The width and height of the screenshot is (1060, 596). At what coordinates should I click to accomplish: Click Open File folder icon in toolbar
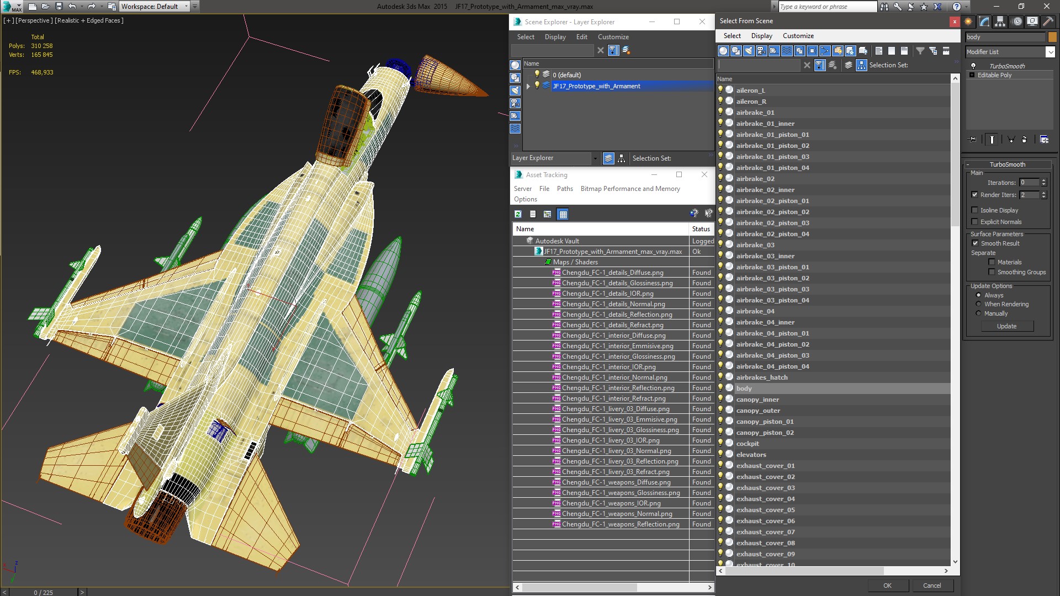[46, 7]
